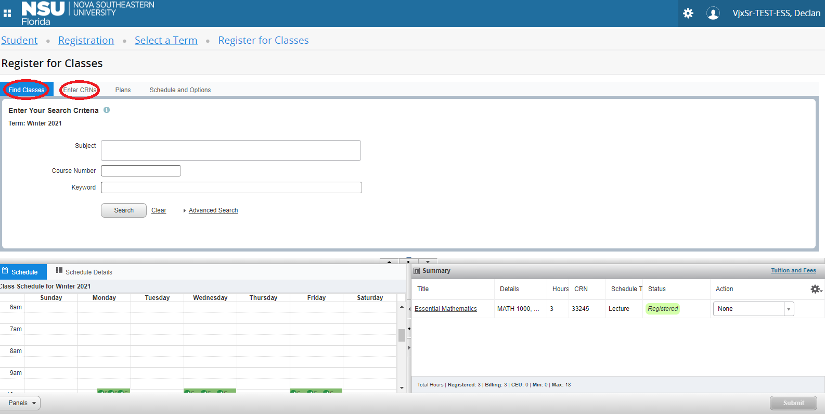Click the Action column header

[724, 289]
